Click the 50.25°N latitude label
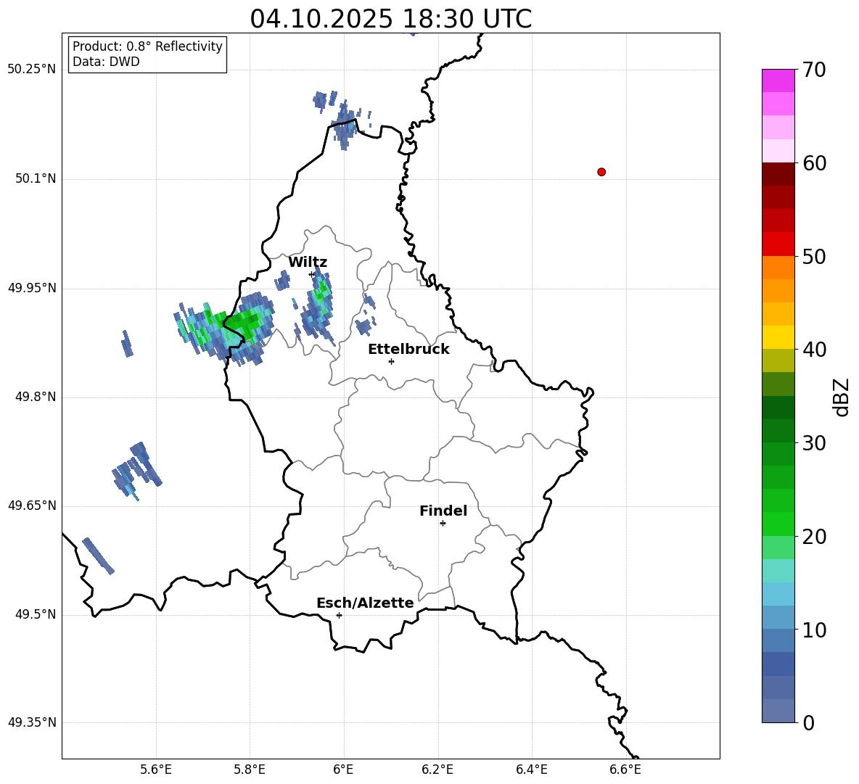 (x=32, y=70)
